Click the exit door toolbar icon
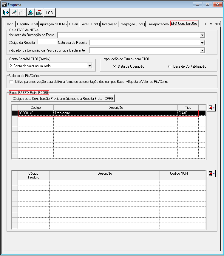224x256 pixels. (6, 13)
